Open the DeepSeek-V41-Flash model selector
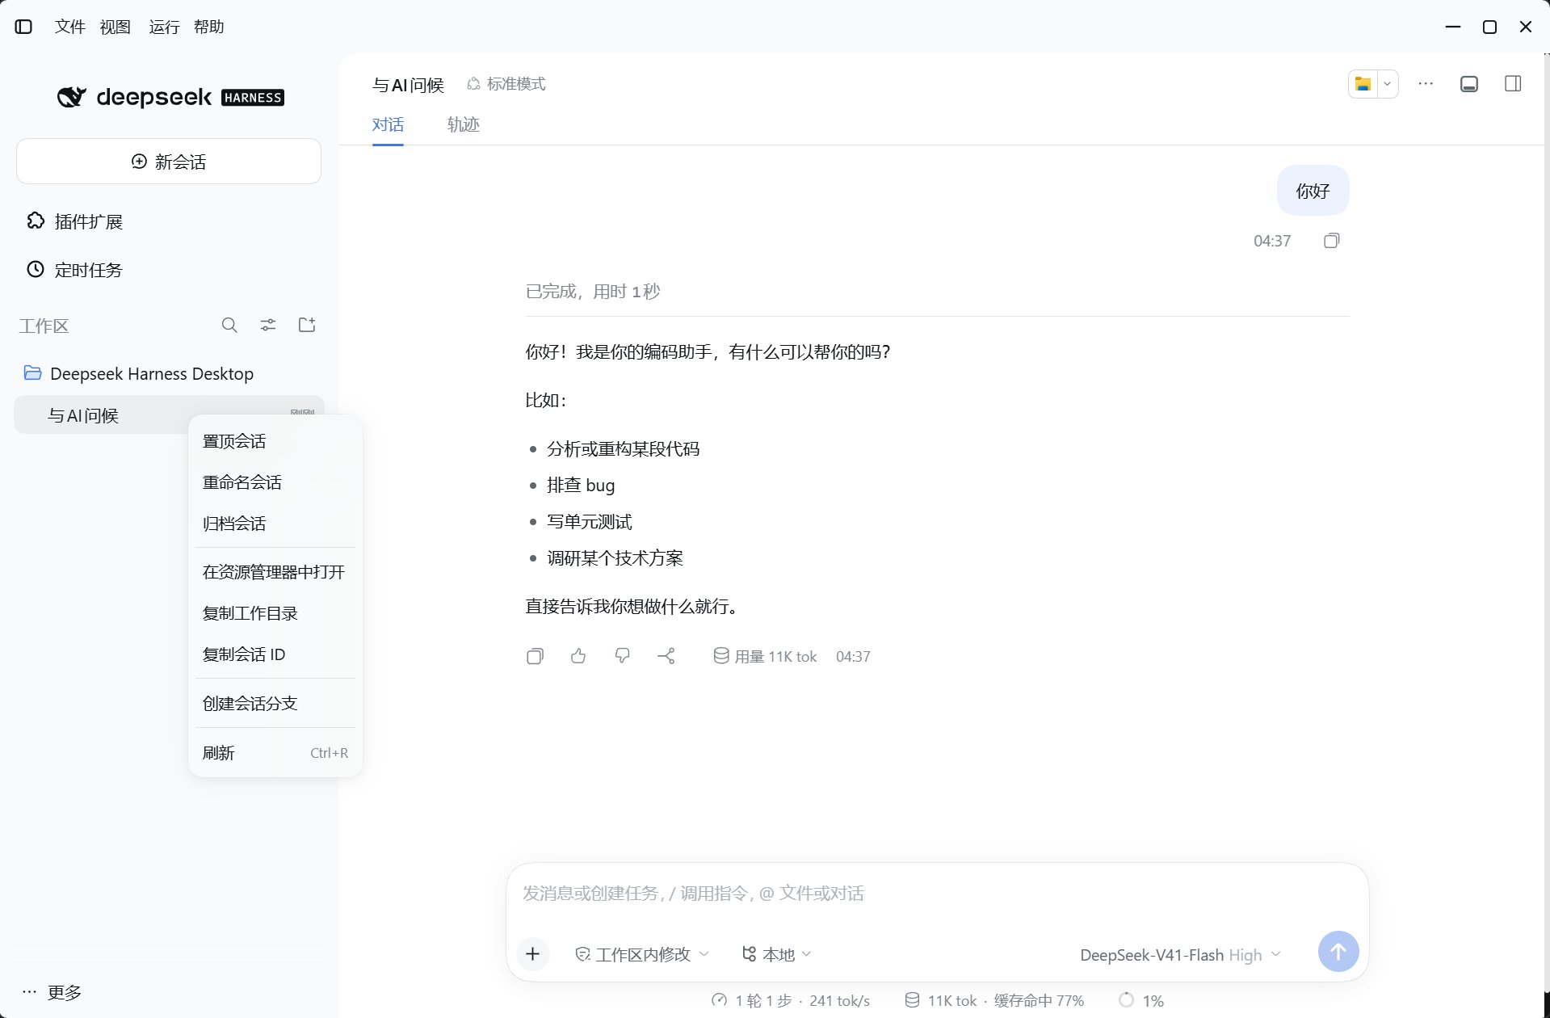The image size is (1550, 1018). coord(1180,955)
